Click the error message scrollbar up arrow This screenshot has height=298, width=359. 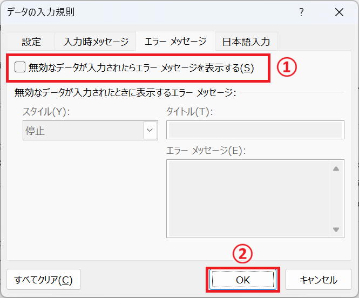[x=336, y=168]
